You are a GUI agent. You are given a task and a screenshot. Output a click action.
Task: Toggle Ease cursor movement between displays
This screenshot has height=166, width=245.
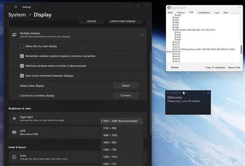(22, 75)
